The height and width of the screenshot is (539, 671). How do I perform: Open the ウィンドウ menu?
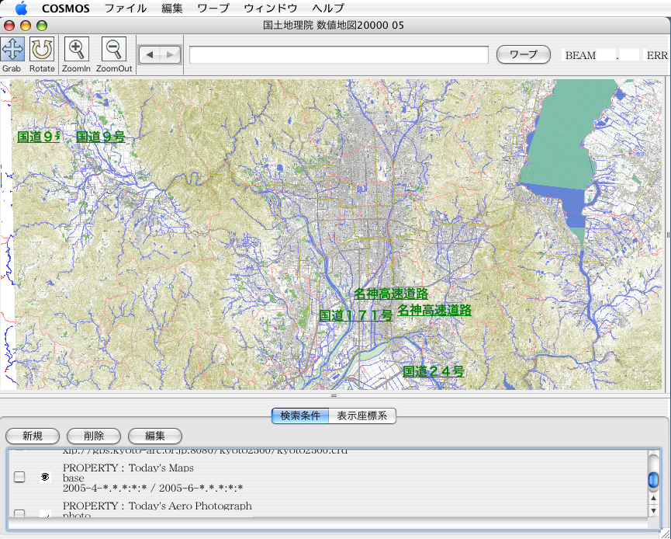(271, 9)
